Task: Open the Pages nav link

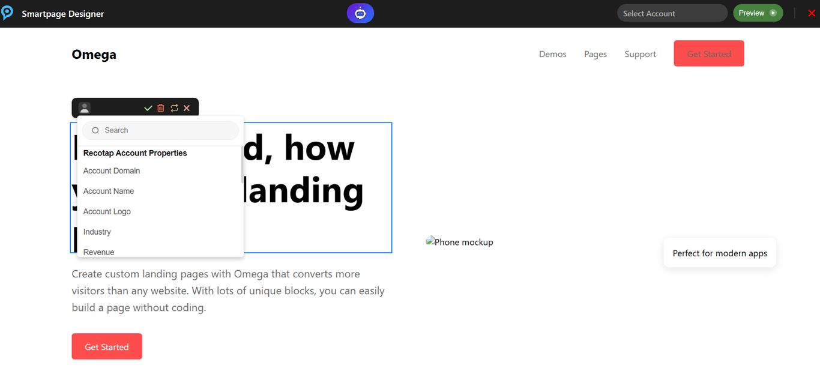Action: coord(595,54)
